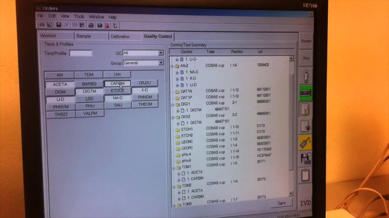The image size is (389, 218).
Task: Toggle the K-D test button
Action: [x=145, y=90]
